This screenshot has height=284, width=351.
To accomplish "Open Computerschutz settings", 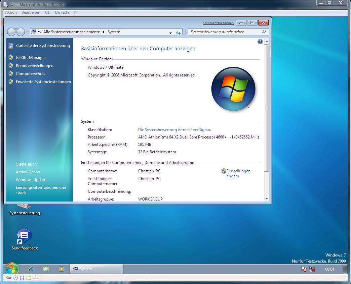I will 31,74.
